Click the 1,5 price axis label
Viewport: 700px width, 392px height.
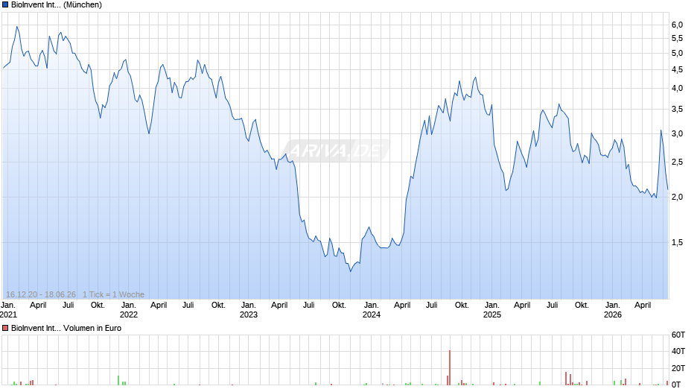tap(677, 243)
